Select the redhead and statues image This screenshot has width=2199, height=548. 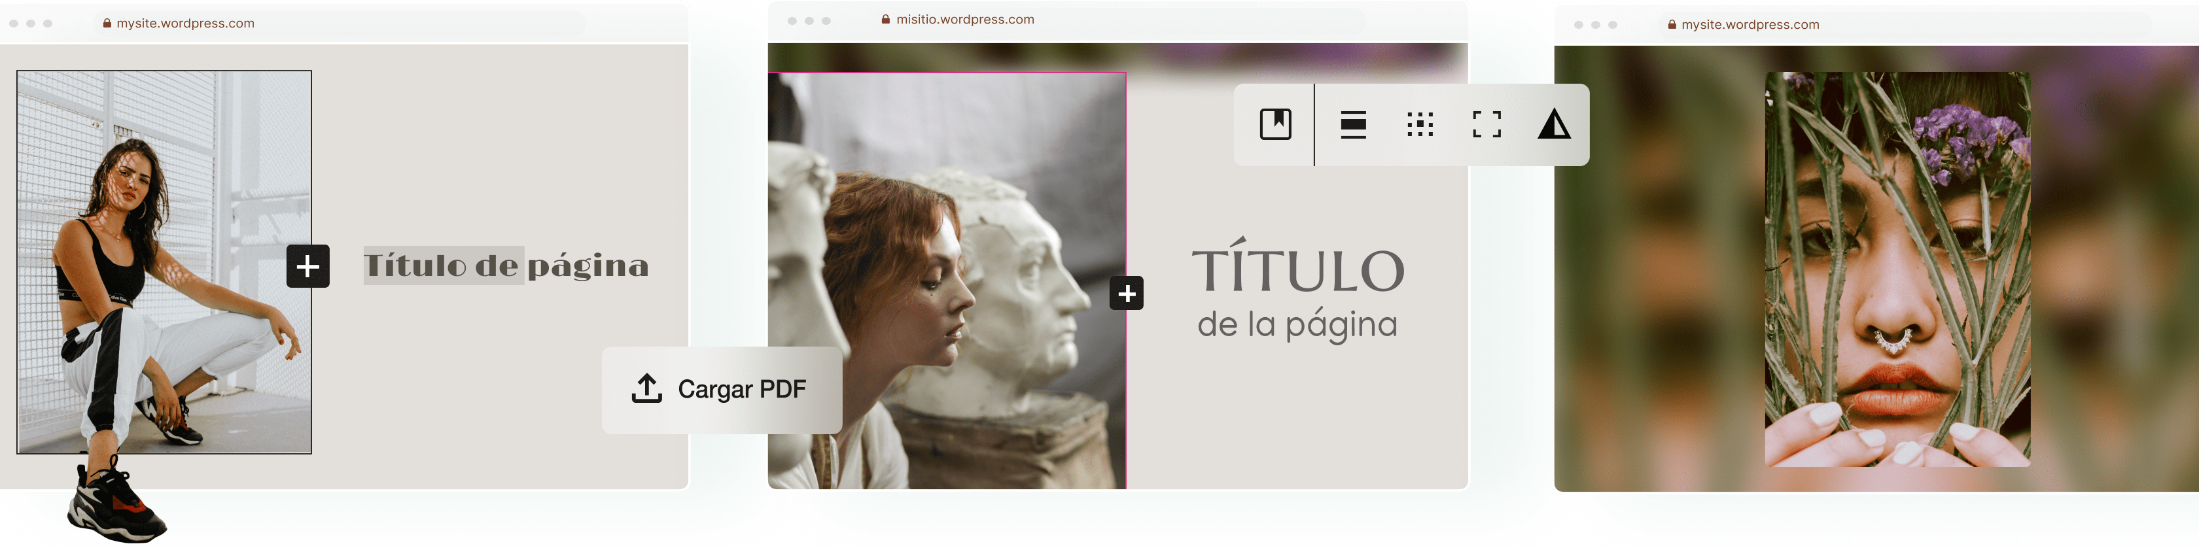tap(947, 281)
